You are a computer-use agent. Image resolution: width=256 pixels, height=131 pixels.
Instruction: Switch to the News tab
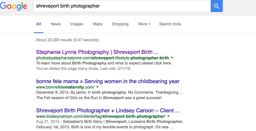pos(56,24)
